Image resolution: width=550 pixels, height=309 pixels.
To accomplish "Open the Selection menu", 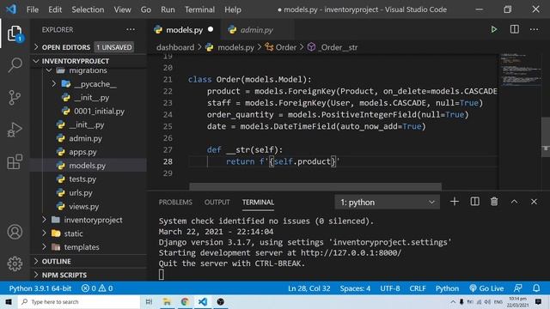I will tap(88, 9).
